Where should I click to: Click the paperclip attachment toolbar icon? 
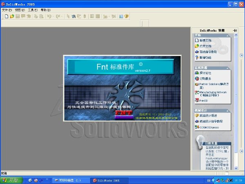[85, 16]
